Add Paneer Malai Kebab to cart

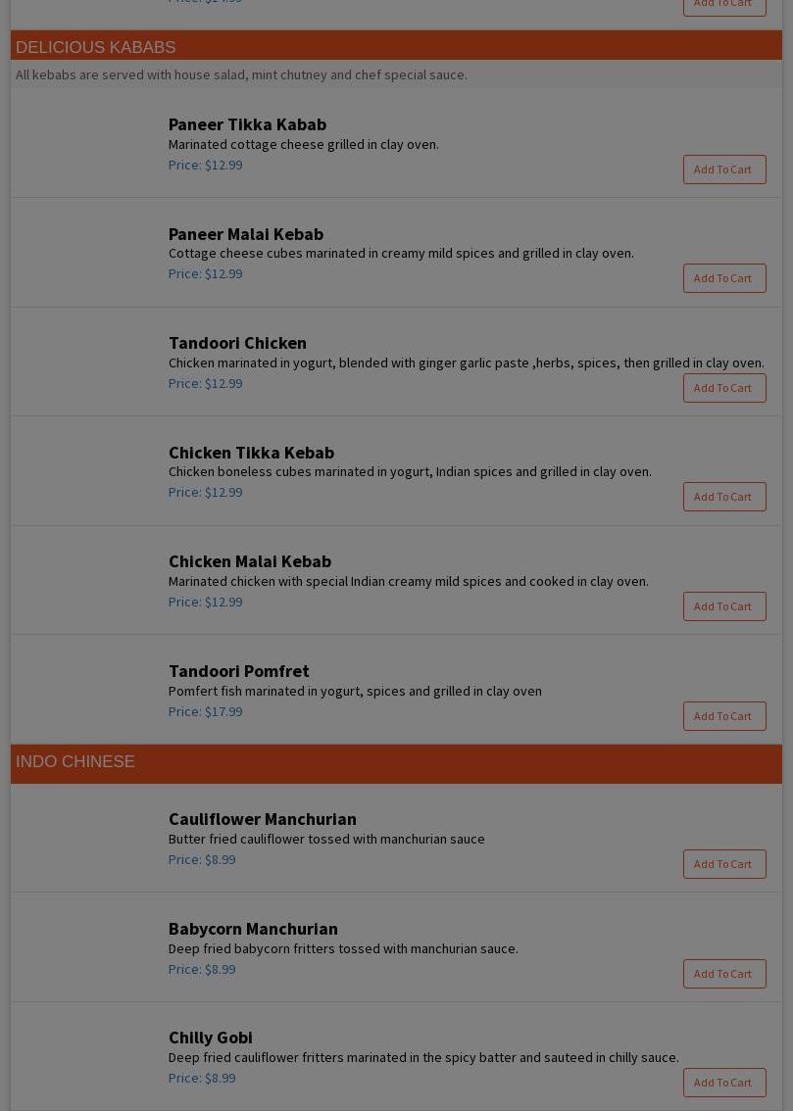(723, 278)
